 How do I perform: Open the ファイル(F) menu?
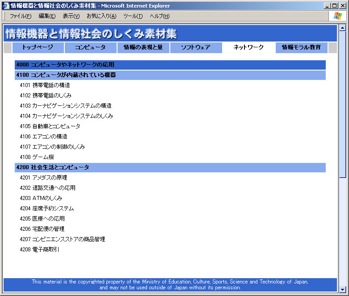(21, 16)
